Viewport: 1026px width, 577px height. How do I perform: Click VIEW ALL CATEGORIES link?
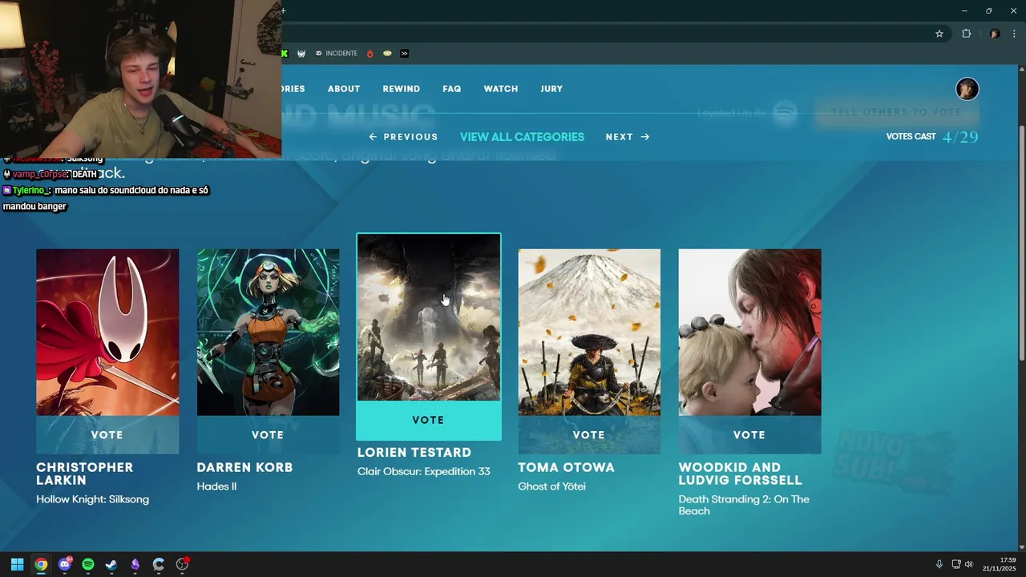(522, 137)
